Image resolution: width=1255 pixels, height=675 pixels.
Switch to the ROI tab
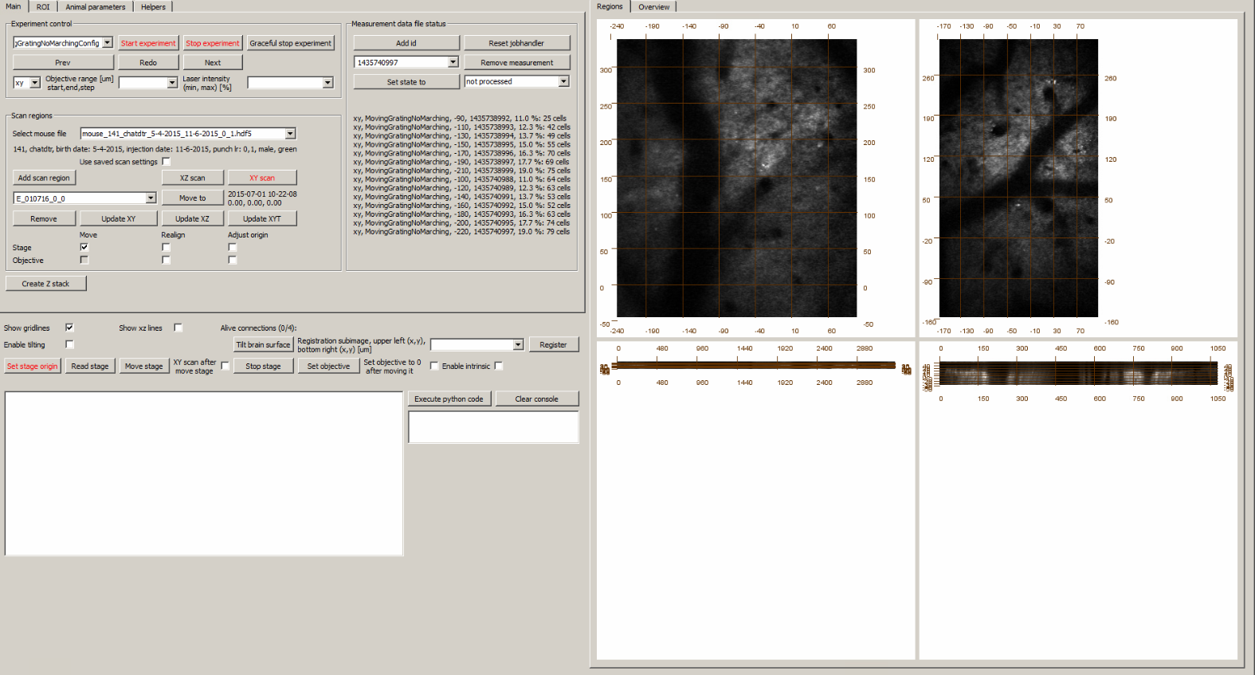[43, 6]
